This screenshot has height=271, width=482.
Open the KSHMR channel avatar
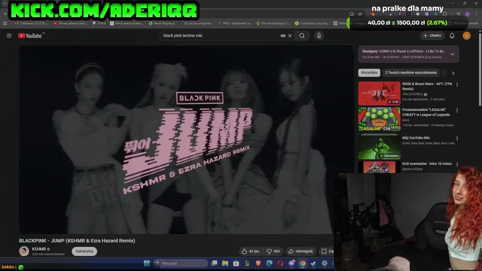(x=24, y=251)
